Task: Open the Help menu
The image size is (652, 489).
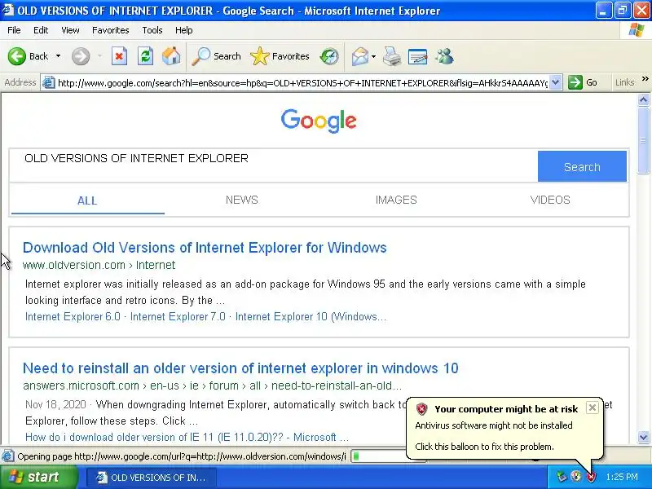Action: pyautogui.click(x=184, y=30)
